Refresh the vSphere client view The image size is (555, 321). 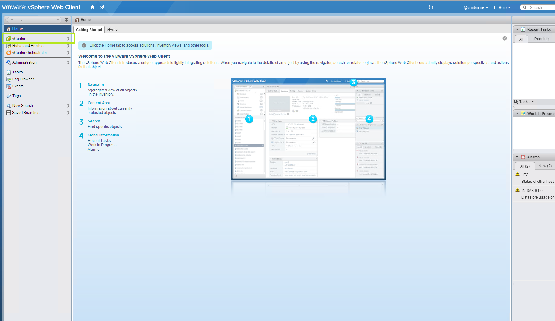(x=431, y=7)
